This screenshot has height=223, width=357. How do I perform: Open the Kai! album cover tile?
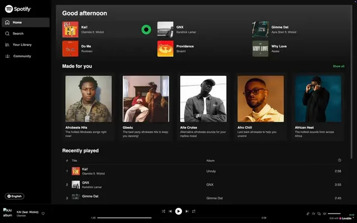[70, 30]
